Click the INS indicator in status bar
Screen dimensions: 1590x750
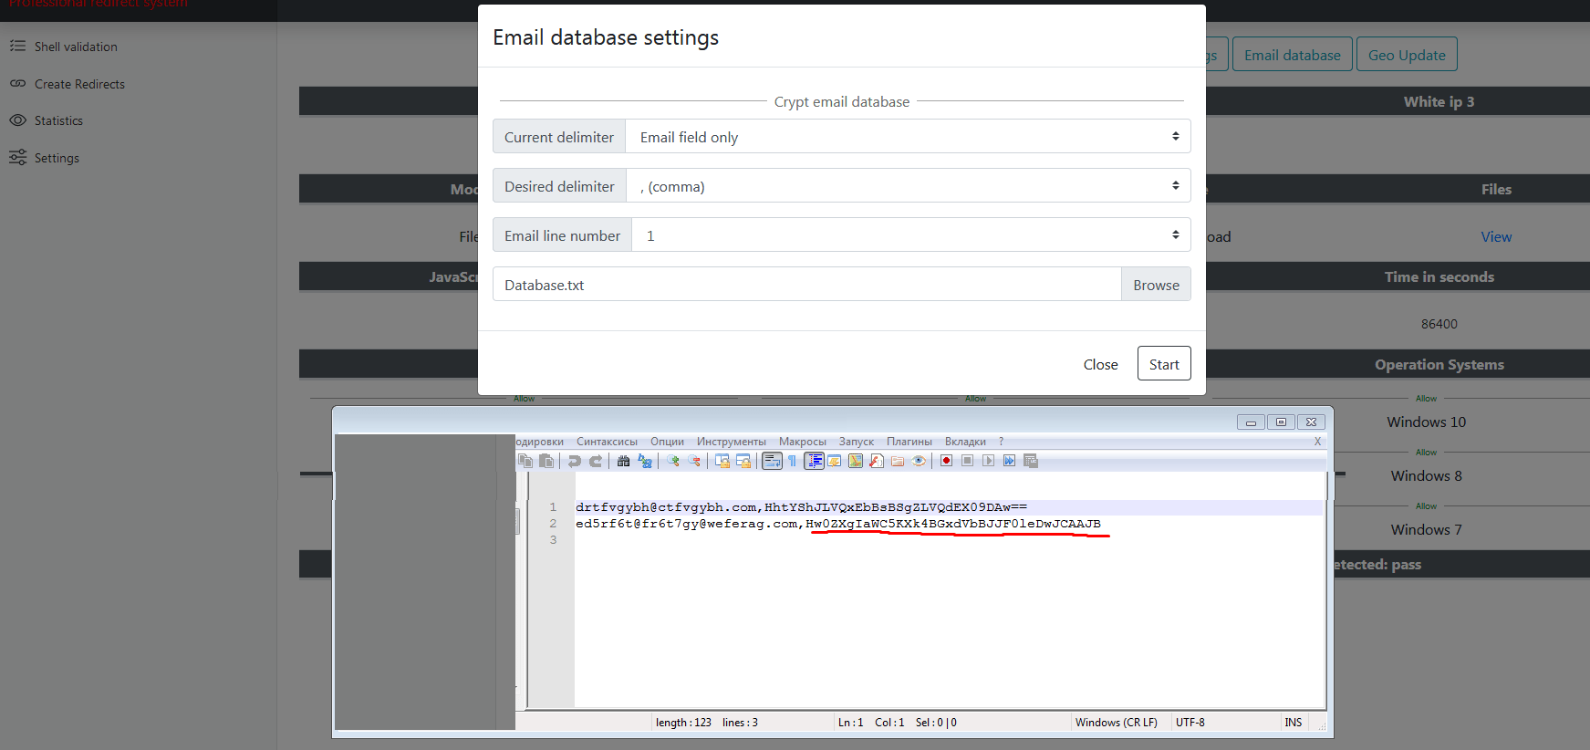(1294, 723)
